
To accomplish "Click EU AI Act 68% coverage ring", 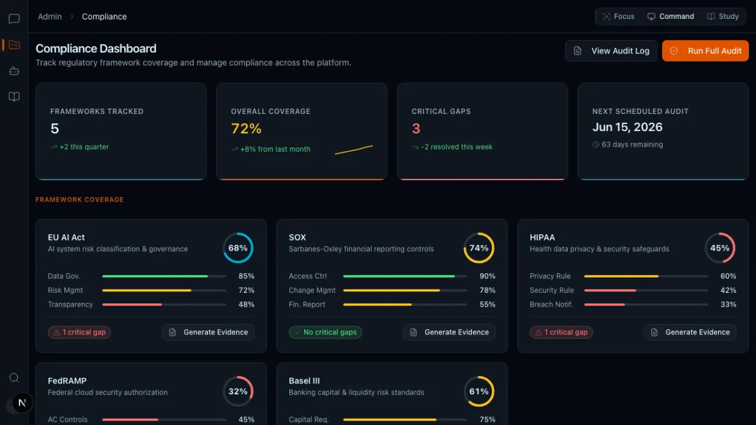I will coord(238,248).
